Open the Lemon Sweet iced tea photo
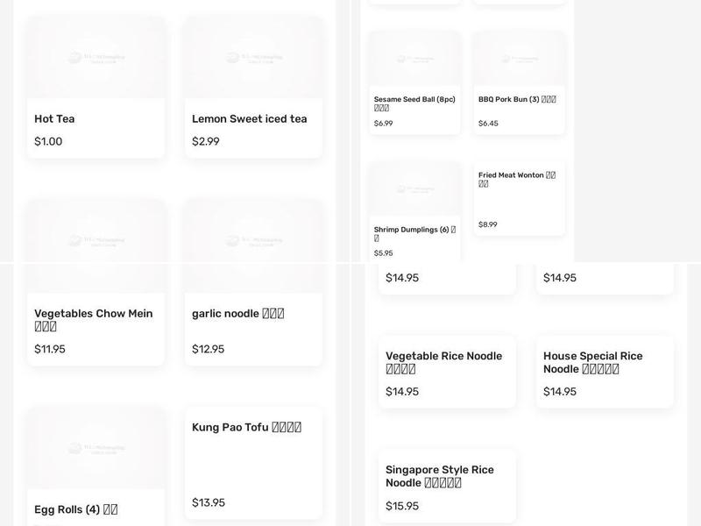This screenshot has width=701, height=526. tap(253, 58)
